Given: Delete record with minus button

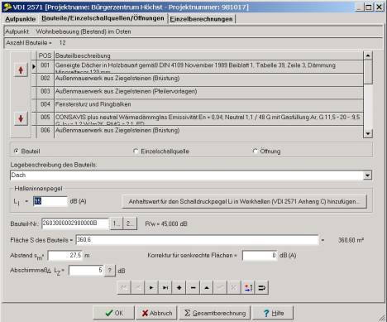Looking at the screenshot, I should pyautogui.click(x=193, y=288).
